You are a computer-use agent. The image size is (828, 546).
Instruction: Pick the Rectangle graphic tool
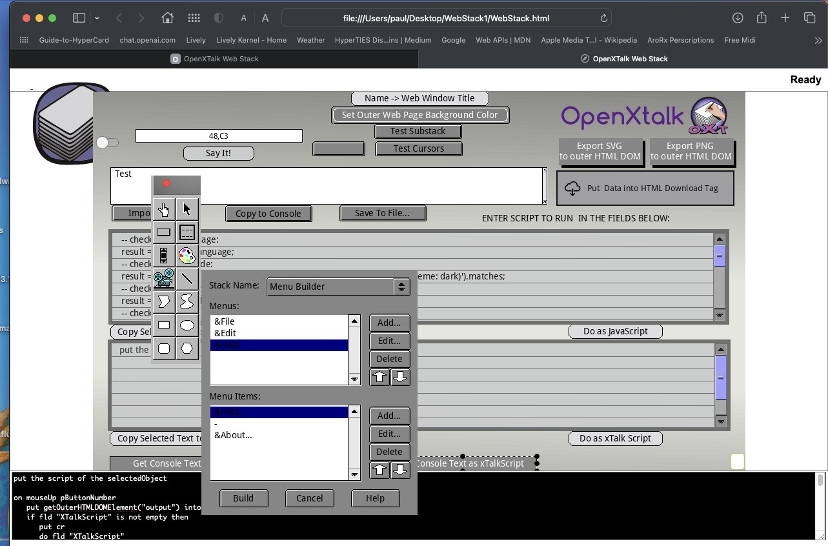(164, 325)
